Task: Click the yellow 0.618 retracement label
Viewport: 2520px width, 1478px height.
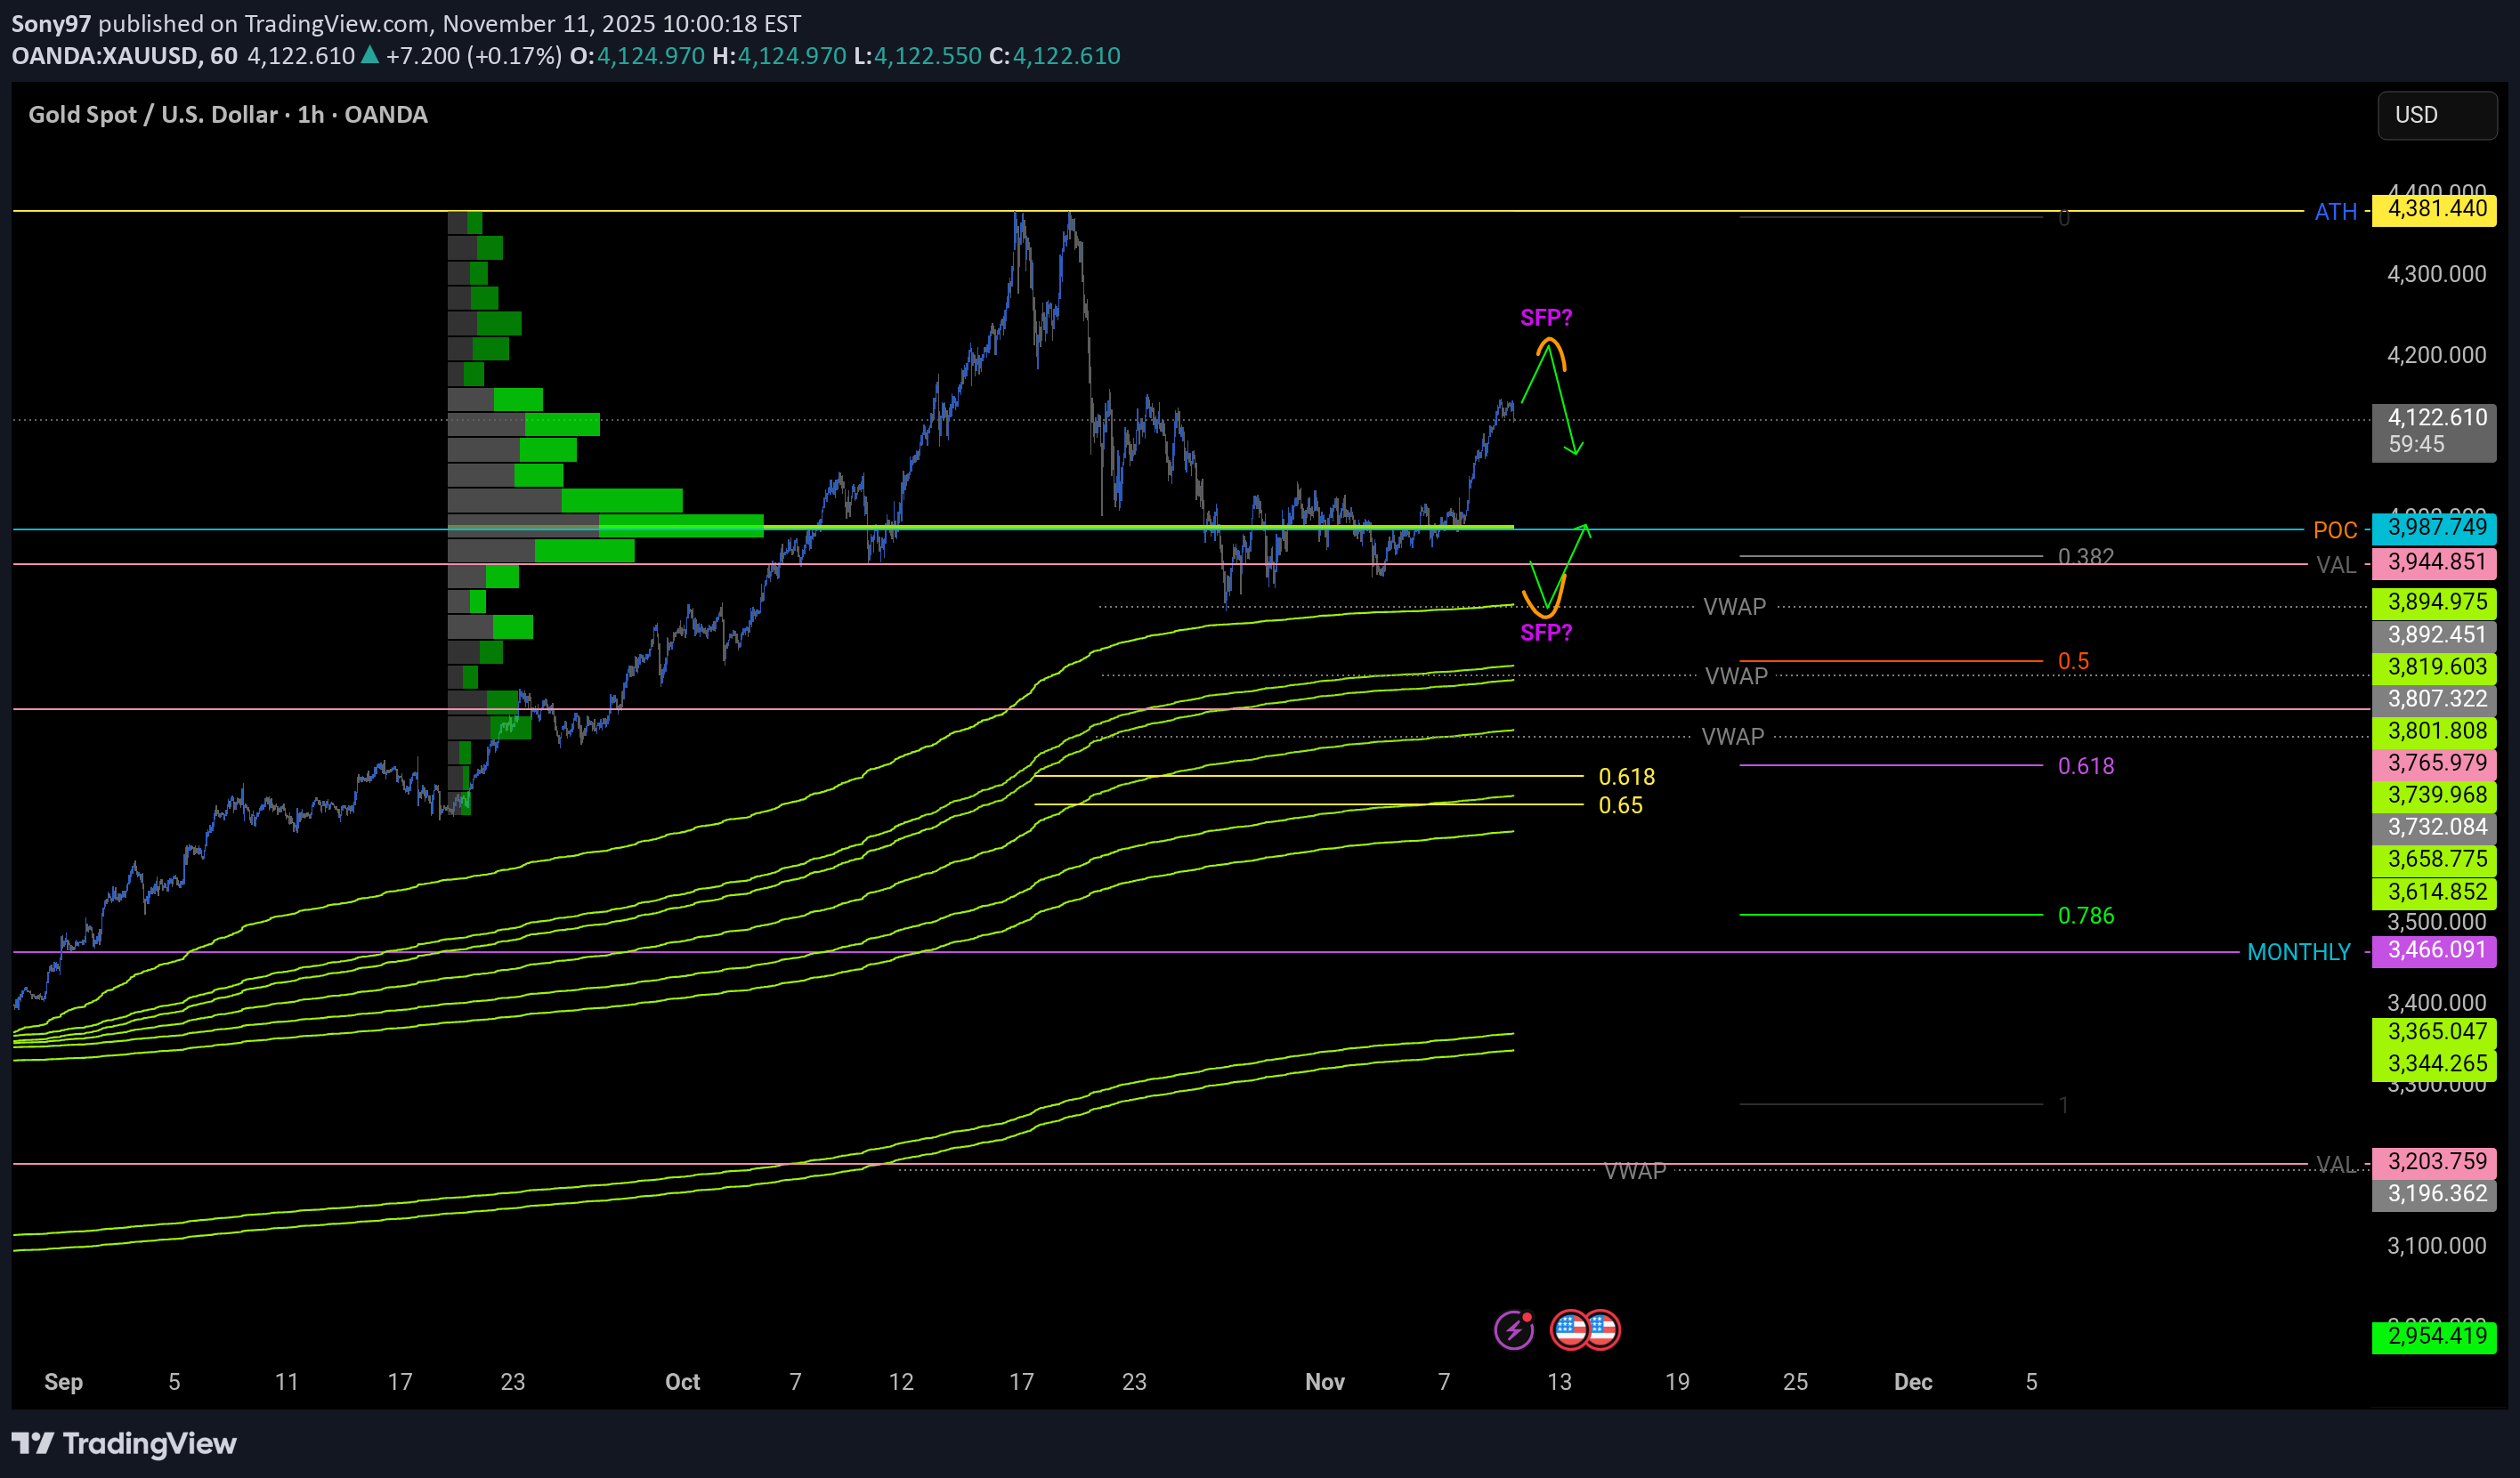Action: (x=1626, y=777)
